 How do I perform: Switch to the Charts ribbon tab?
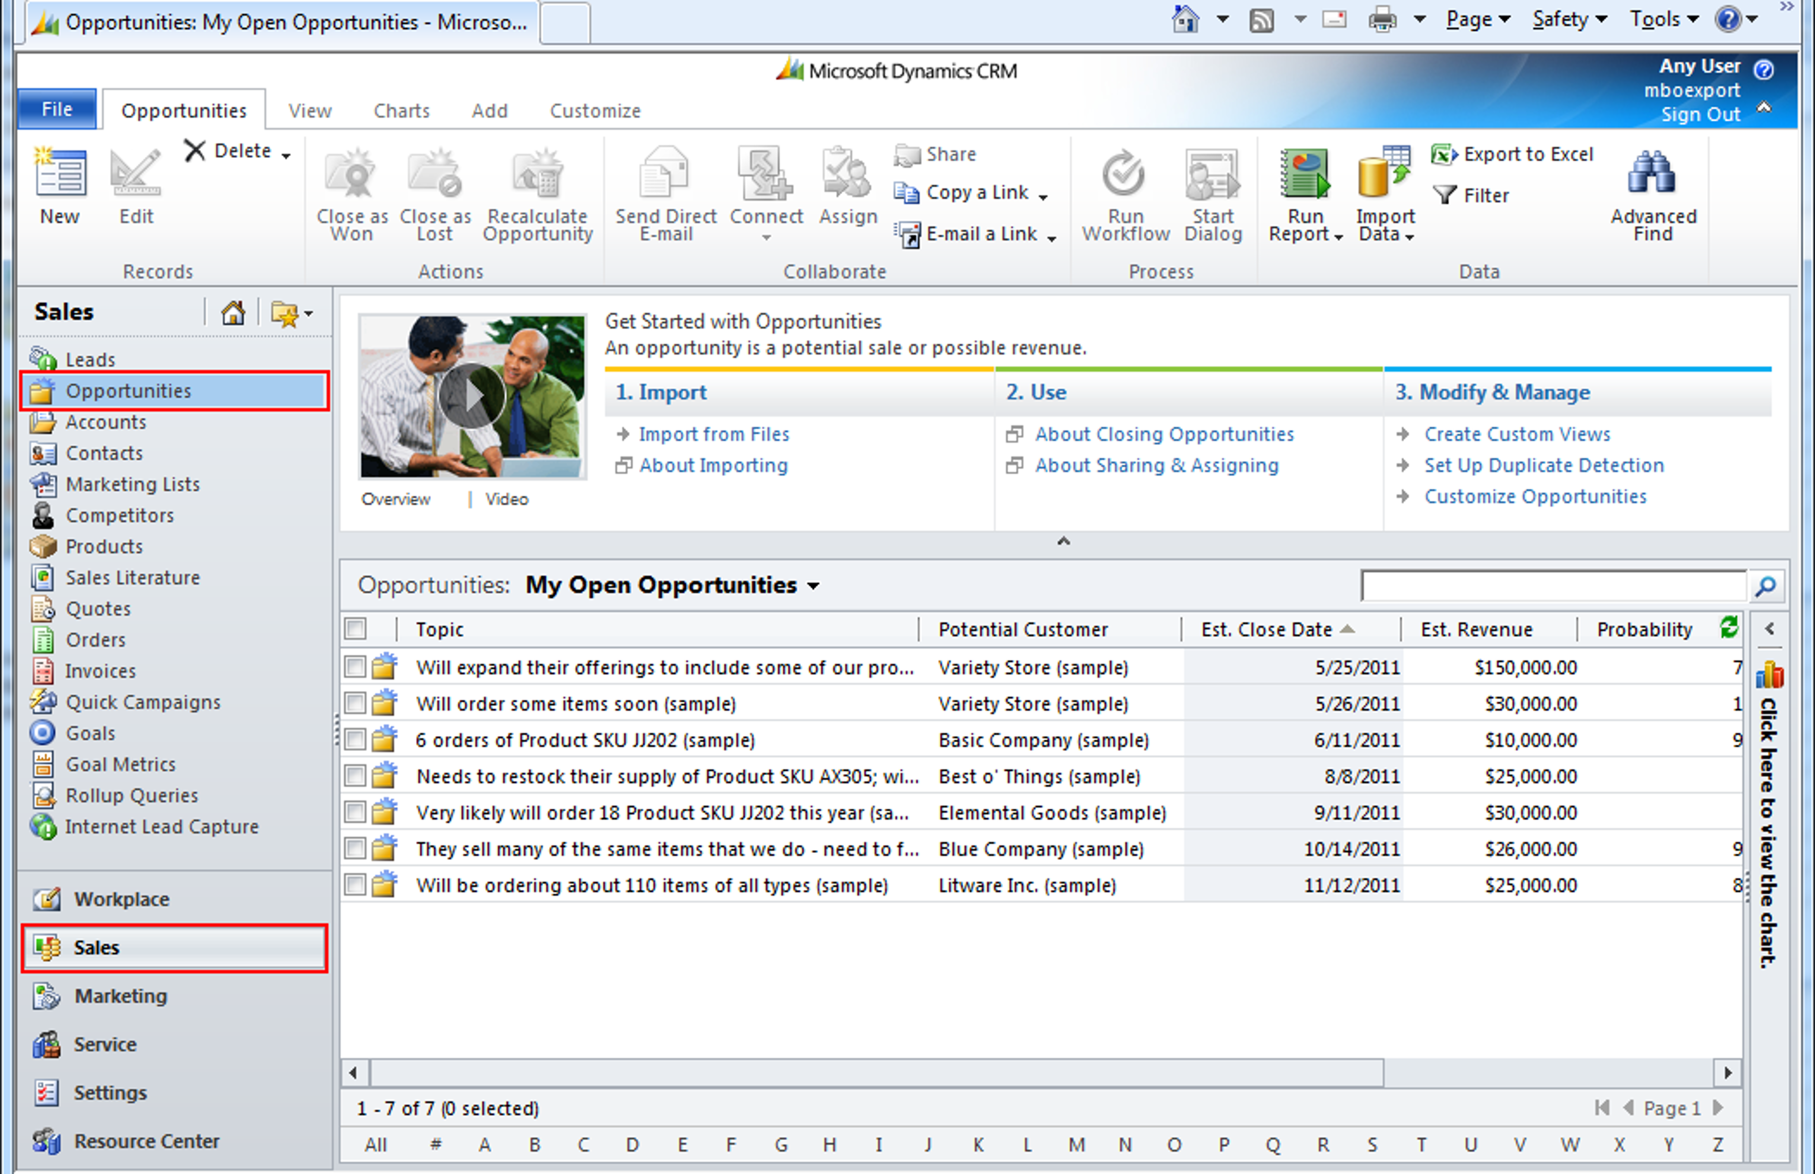pyautogui.click(x=401, y=111)
